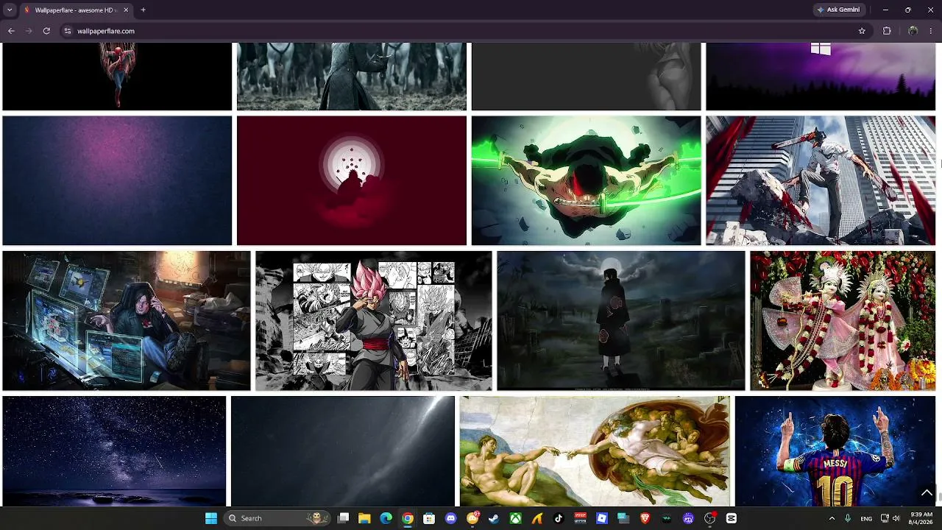Screen dimensions: 942x530
Task: Open Roblox from the taskbar
Action: pos(602,518)
